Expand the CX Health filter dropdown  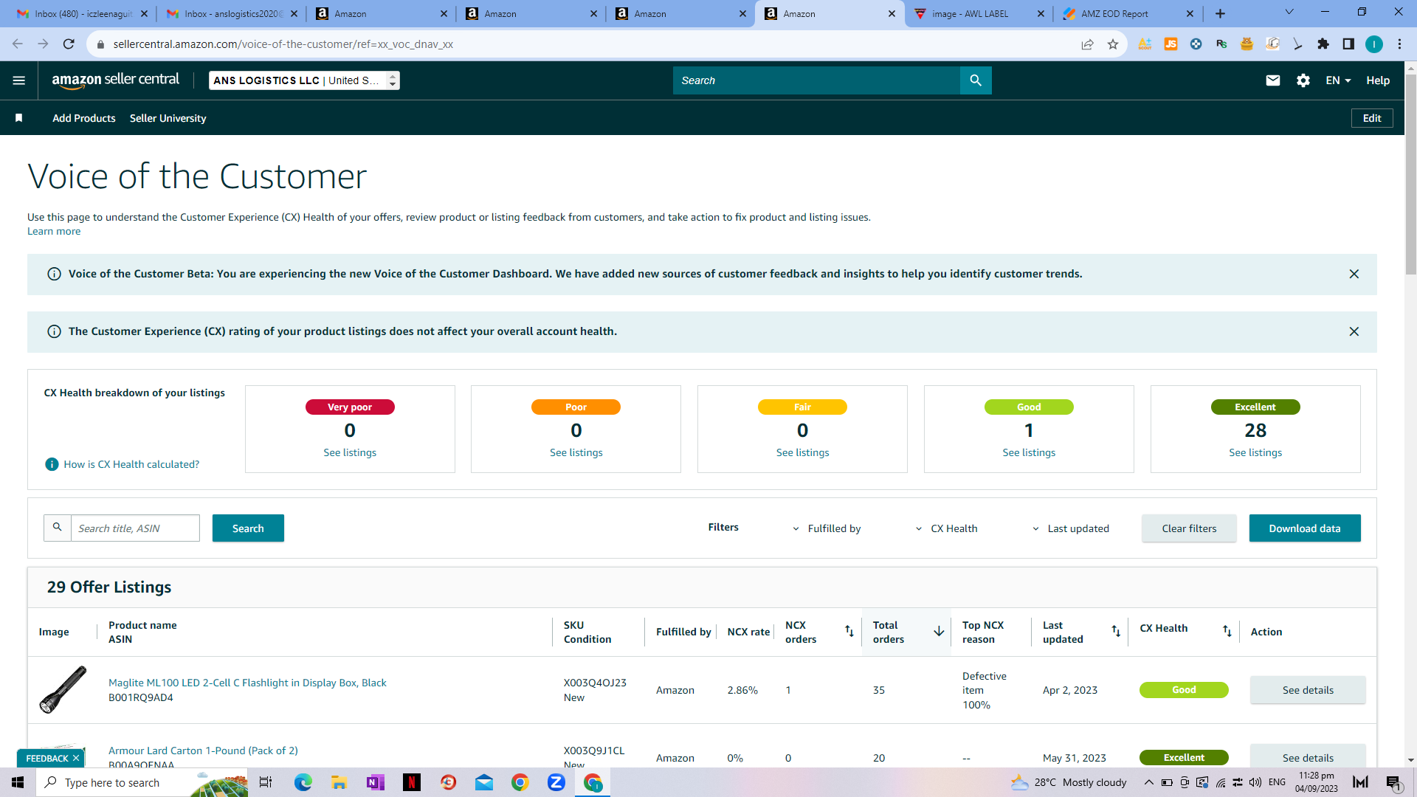947,528
